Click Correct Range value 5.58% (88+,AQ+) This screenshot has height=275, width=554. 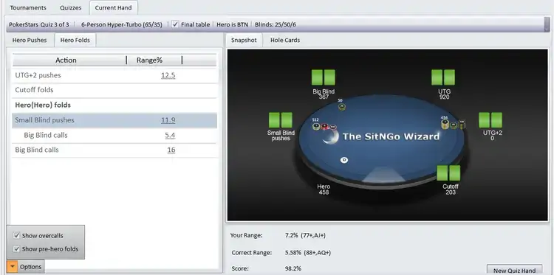[x=308, y=253]
